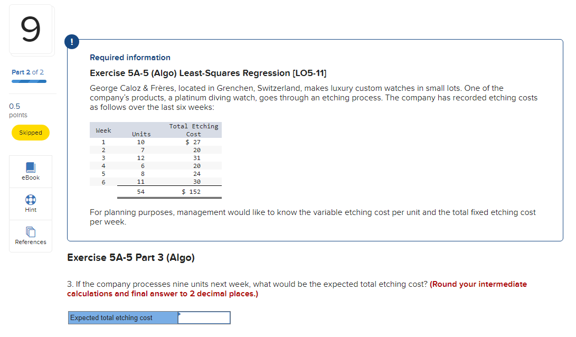
Task: Click the cost value 24 in week 5
Action: [x=197, y=174]
